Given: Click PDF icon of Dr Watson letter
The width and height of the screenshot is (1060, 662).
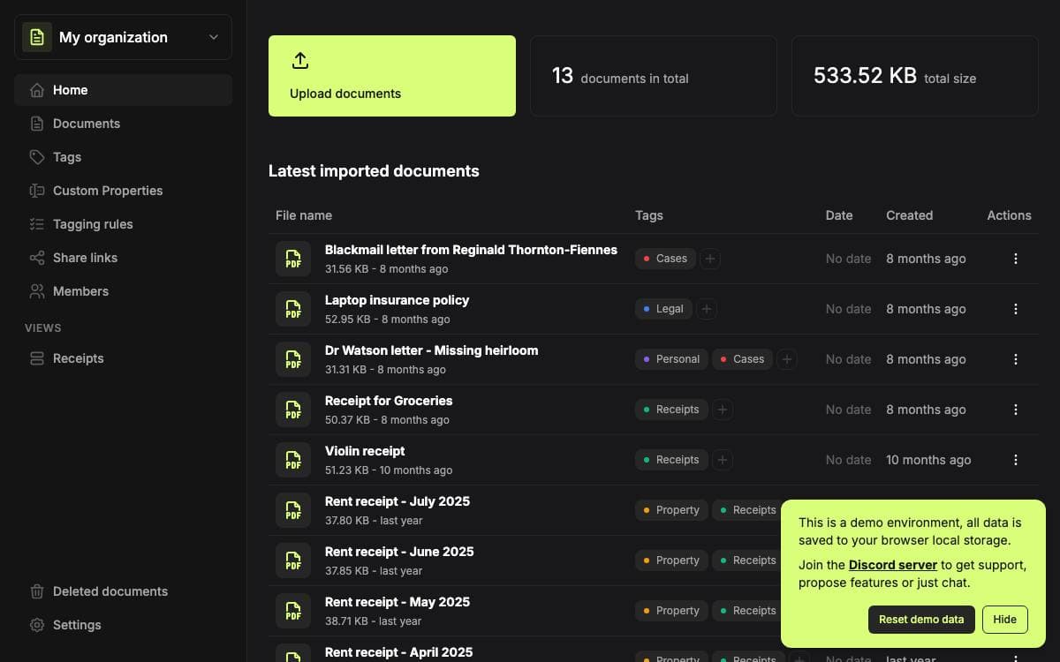Looking at the screenshot, I should coord(293,359).
